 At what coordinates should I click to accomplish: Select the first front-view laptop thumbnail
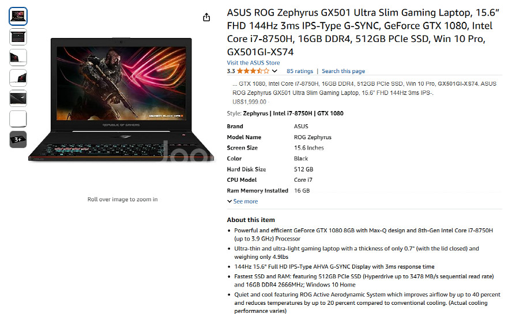coord(18,16)
